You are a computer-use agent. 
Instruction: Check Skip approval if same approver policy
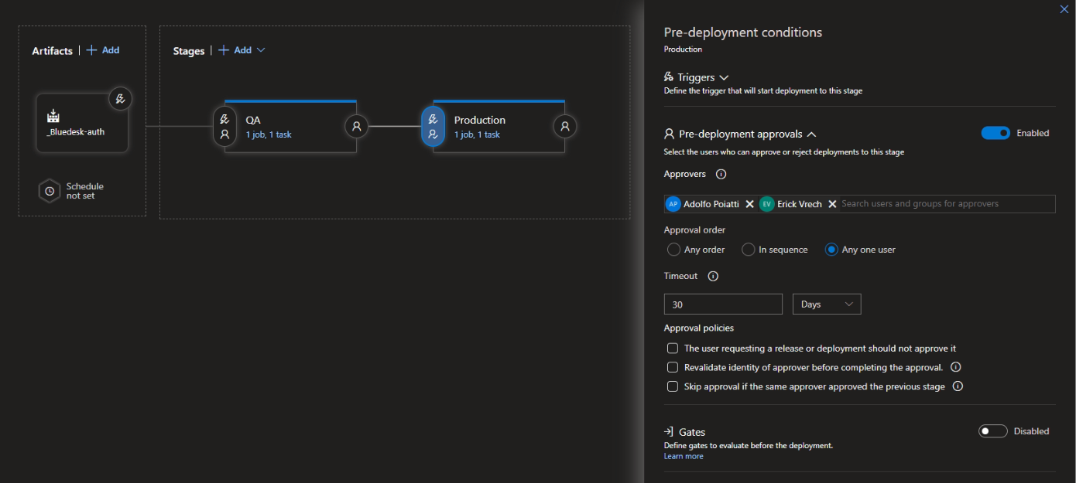673,386
